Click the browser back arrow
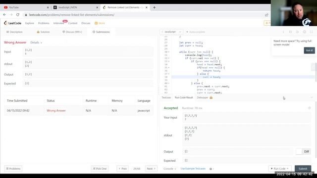This screenshot has width=317, height=178. point(4,15)
